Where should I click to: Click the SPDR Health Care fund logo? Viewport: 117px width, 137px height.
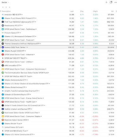click(3, 102)
